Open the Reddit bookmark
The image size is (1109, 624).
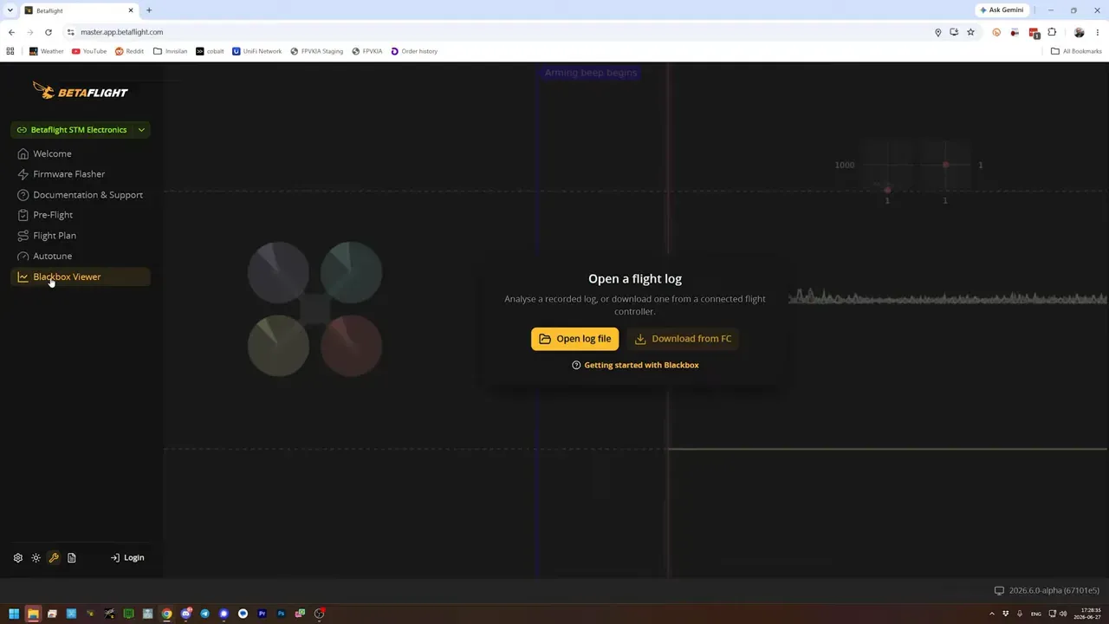click(129, 51)
